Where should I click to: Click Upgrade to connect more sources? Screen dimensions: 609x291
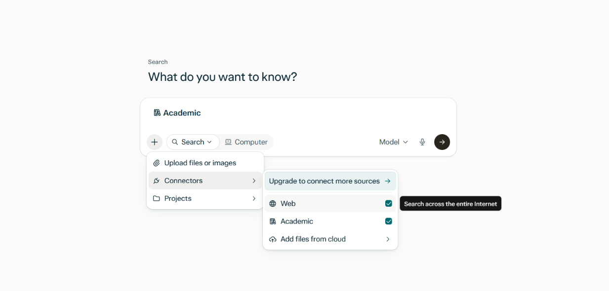point(330,181)
